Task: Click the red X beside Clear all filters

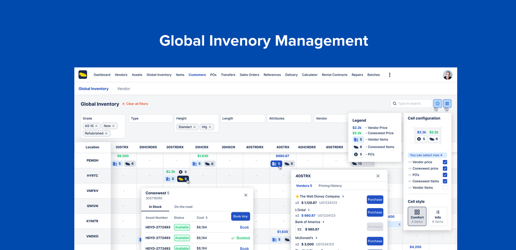Action: click(123, 104)
